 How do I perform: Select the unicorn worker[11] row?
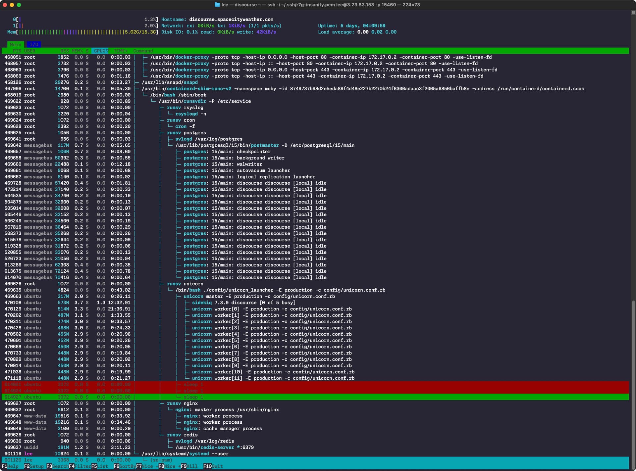click(315, 378)
